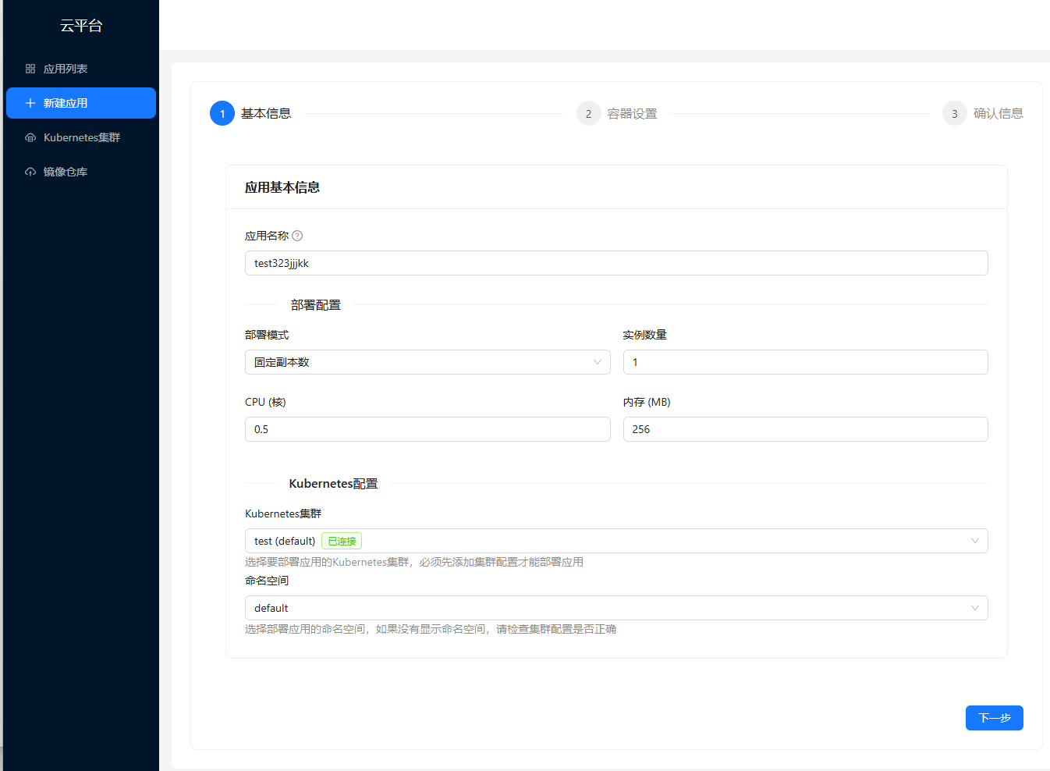
Task: Click the hint text about 必须先添加集群配置
Action: [x=414, y=562]
